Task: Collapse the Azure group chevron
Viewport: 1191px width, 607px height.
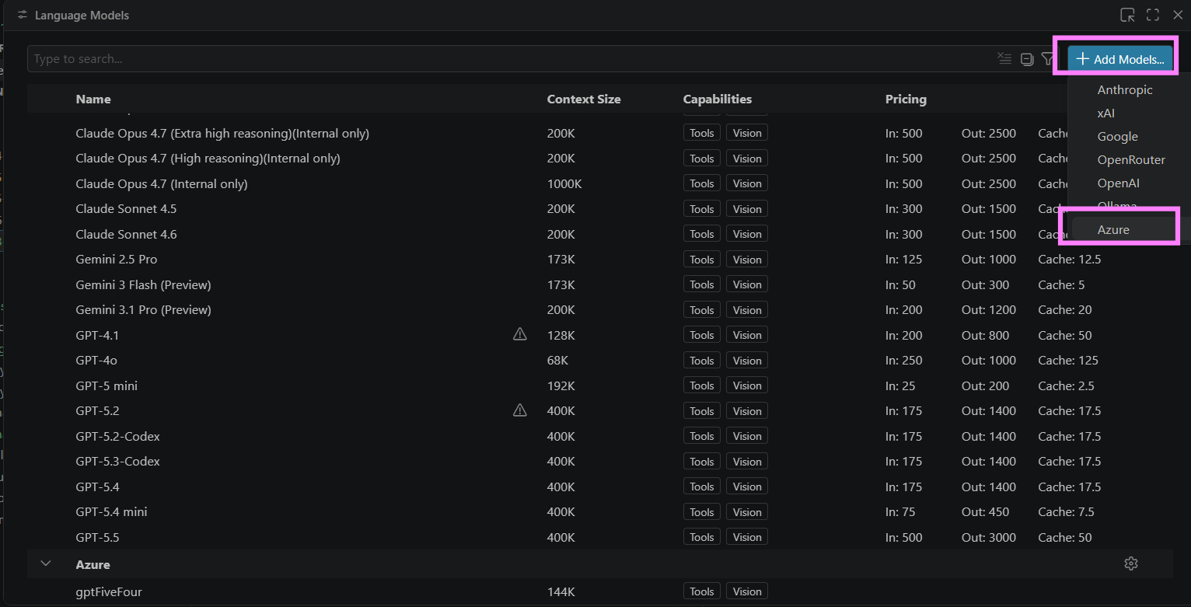Action: (x=46, y=563)
